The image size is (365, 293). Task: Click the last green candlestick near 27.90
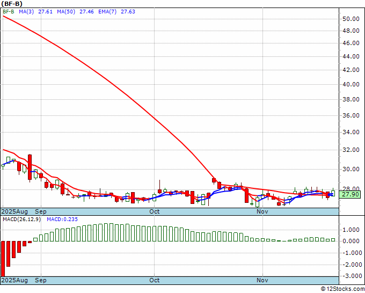click(333, 193)
